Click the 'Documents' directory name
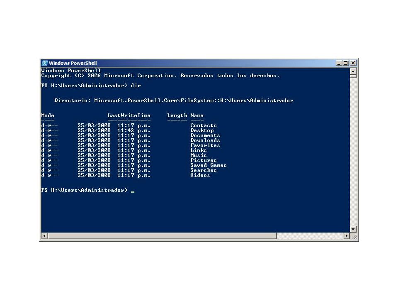Screen dimensions: 398x299 205,135
